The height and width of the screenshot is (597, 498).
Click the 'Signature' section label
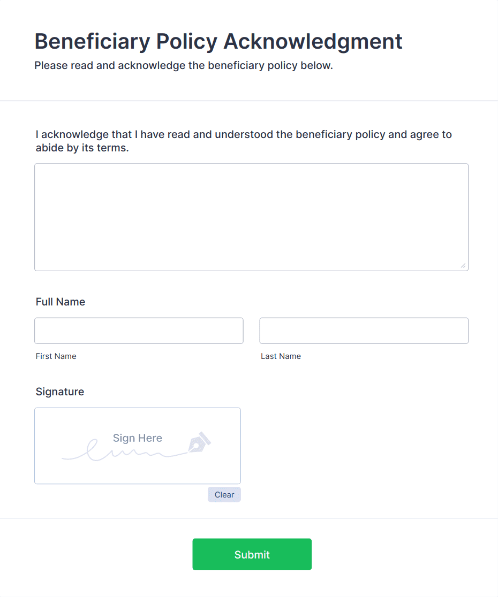(x=59, y=392)
